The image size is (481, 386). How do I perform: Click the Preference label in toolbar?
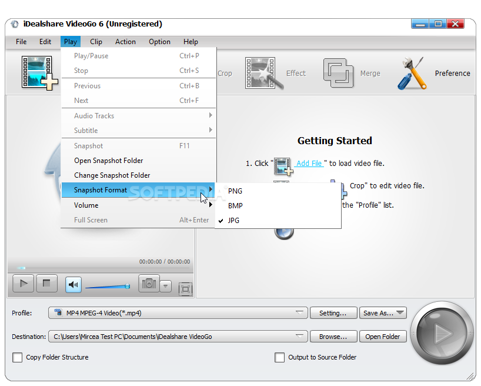pyautogui.click(x=452, y=74)
